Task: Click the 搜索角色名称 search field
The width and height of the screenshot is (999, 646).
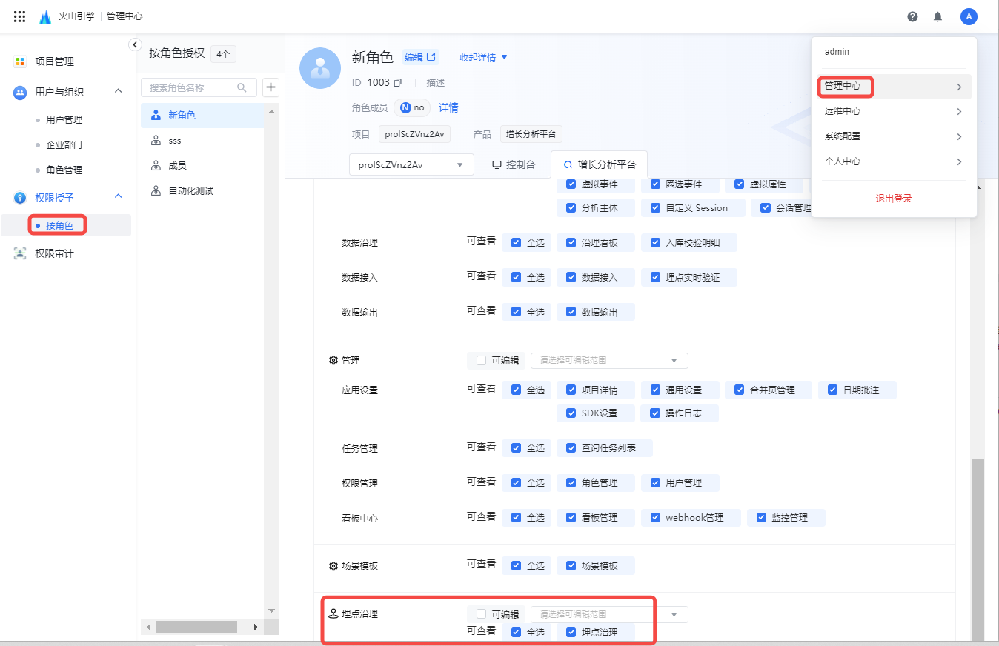Action: click(x=199, y=87)
